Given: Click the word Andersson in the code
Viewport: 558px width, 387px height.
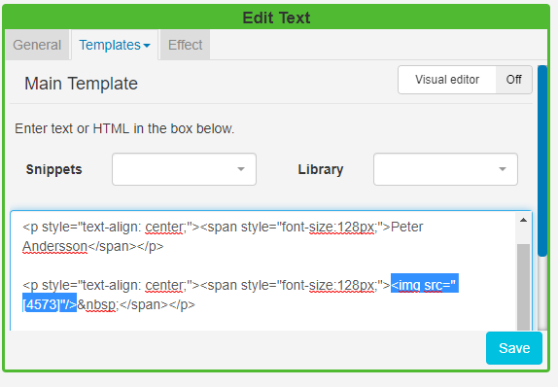Looking at the screenshot, I should pos(54,246).
